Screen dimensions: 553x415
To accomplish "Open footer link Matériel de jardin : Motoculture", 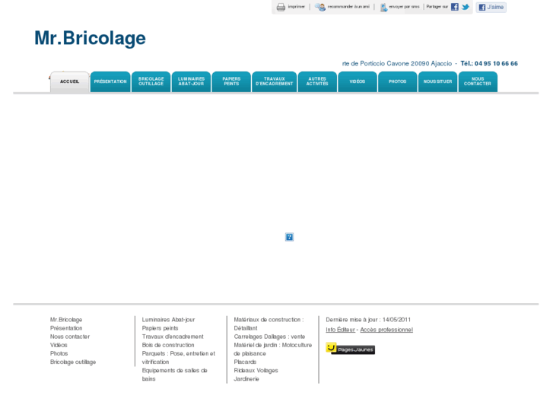I will click(272, 350).
